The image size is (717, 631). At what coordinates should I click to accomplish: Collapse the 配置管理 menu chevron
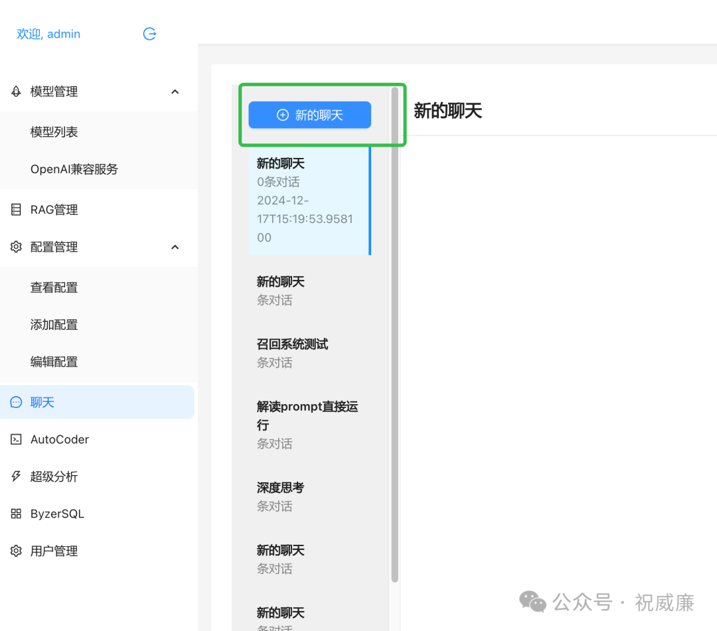point(175,247)
